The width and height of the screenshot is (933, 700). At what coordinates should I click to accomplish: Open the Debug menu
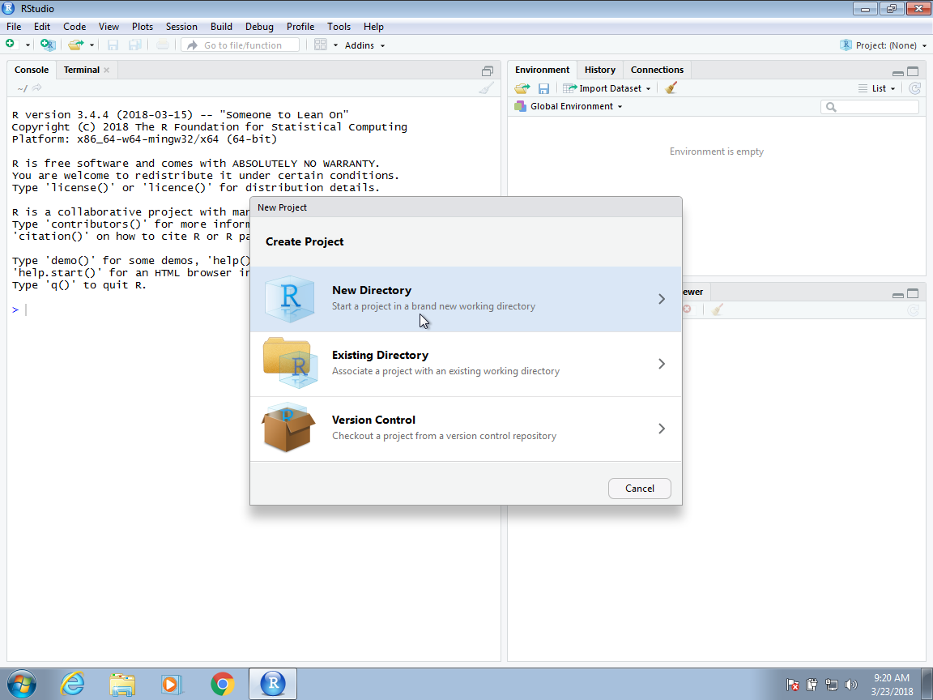tap(259, 26)
